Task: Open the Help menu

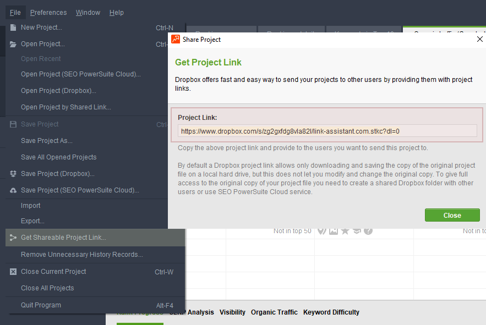Action: coord(117,13)
